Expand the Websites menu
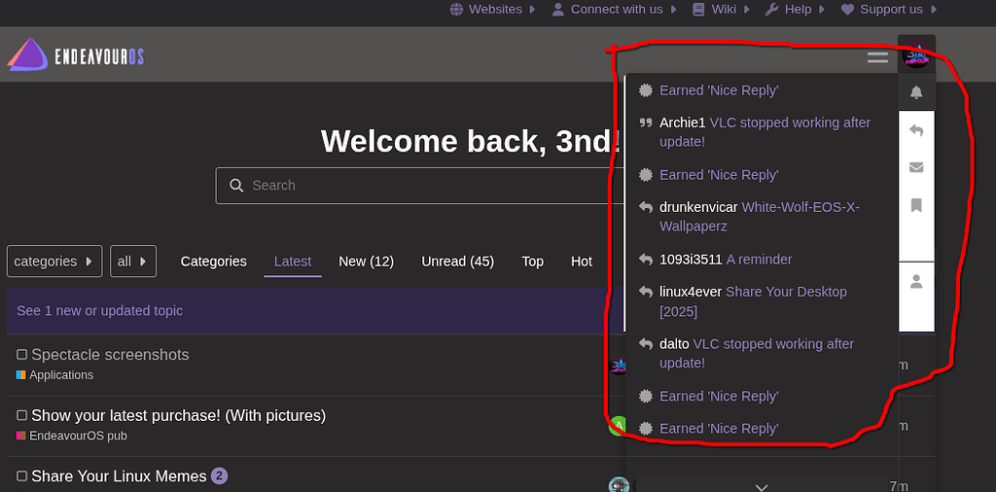This screenshot has height=492, width=996. pos(493,10)
